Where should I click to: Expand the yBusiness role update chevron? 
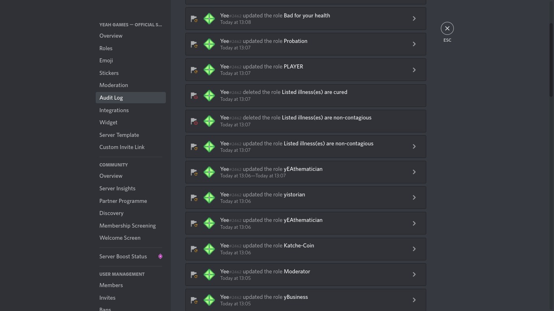(414, 300)
